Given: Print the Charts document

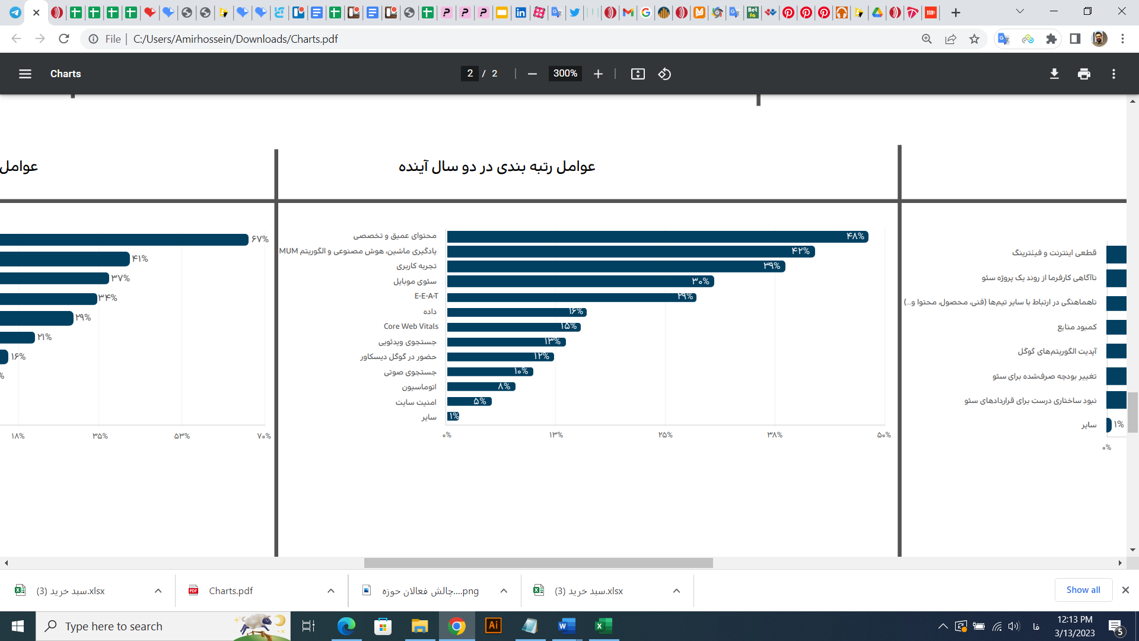Looking at the screenshot, I should [x=1084, y=74].
